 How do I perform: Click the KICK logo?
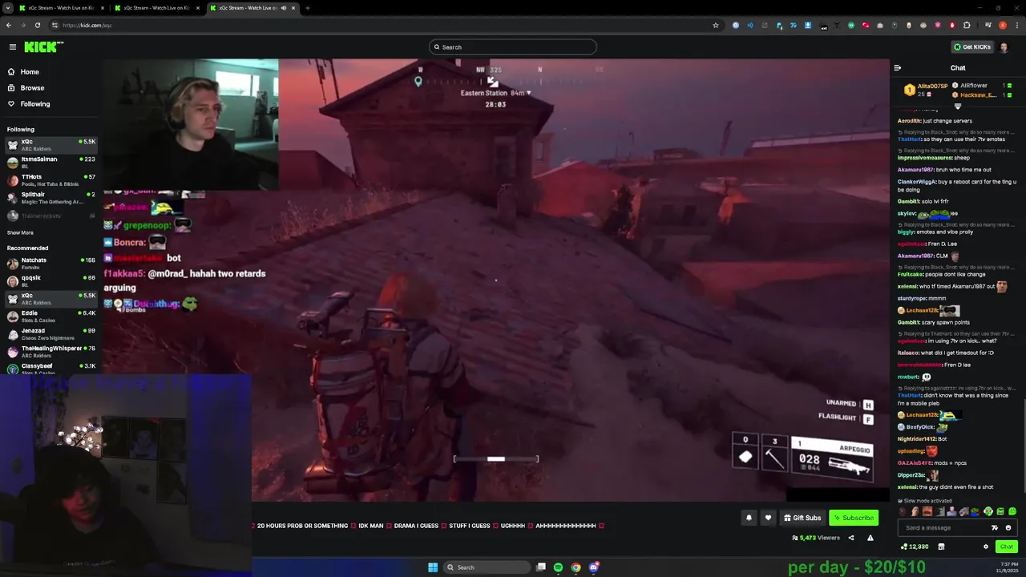click(x=43, y=47)
